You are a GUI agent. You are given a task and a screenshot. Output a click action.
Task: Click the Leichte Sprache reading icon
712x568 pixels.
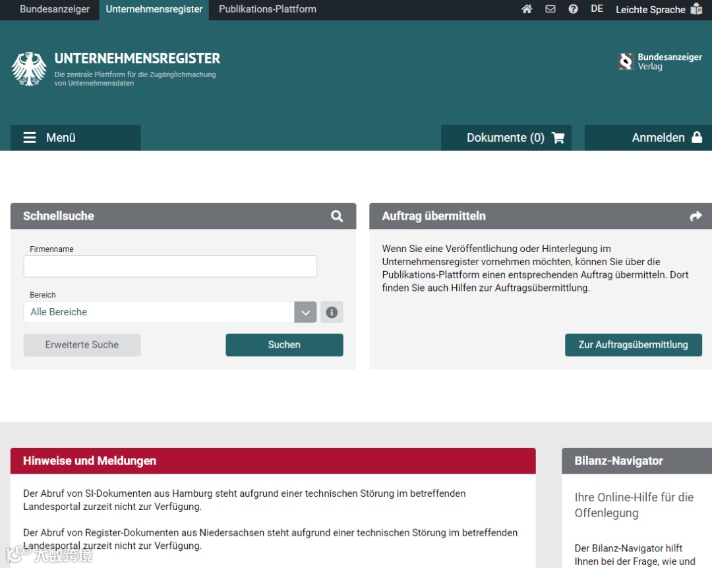click(x=696, y=9)
